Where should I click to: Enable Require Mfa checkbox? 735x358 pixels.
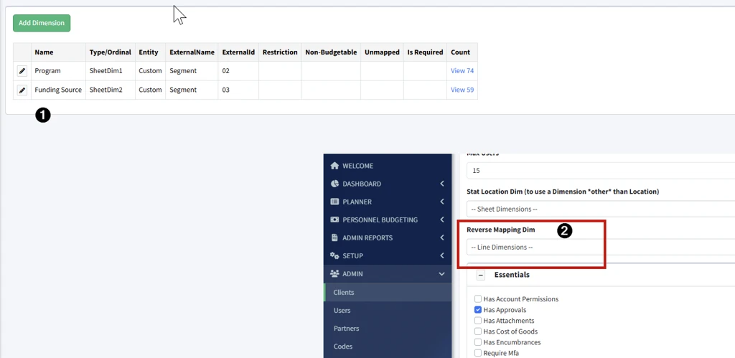(477, 353)
